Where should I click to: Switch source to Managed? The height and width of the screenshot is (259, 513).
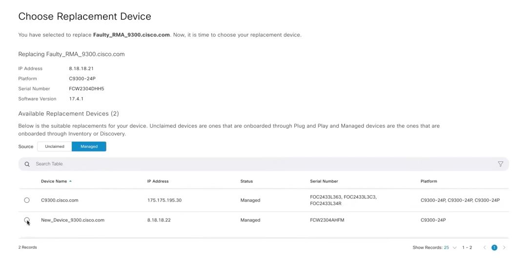point(89,146)
